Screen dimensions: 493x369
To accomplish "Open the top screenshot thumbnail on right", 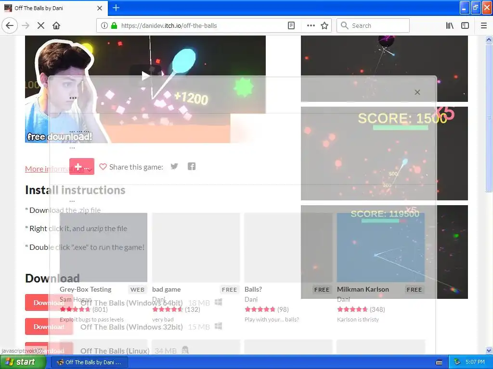I will 384,68.
